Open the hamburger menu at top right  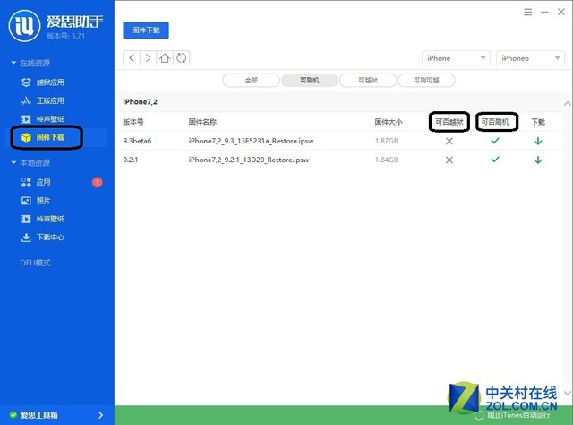click(x=527, y=12)
